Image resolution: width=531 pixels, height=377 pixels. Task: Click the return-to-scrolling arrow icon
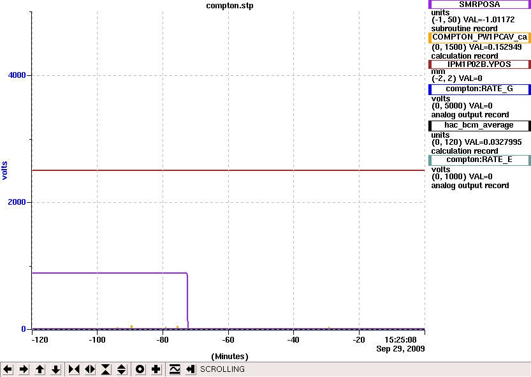click(x=191, y=369)
